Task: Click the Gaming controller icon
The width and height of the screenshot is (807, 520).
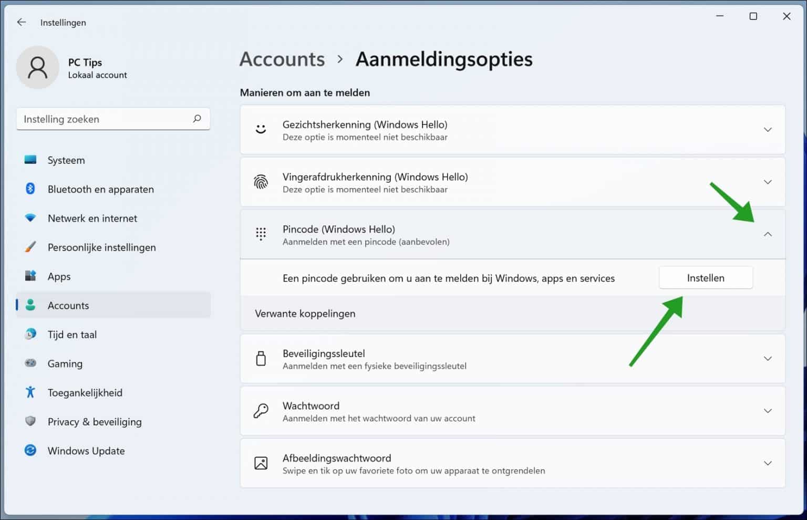Action: coord(30,363)
